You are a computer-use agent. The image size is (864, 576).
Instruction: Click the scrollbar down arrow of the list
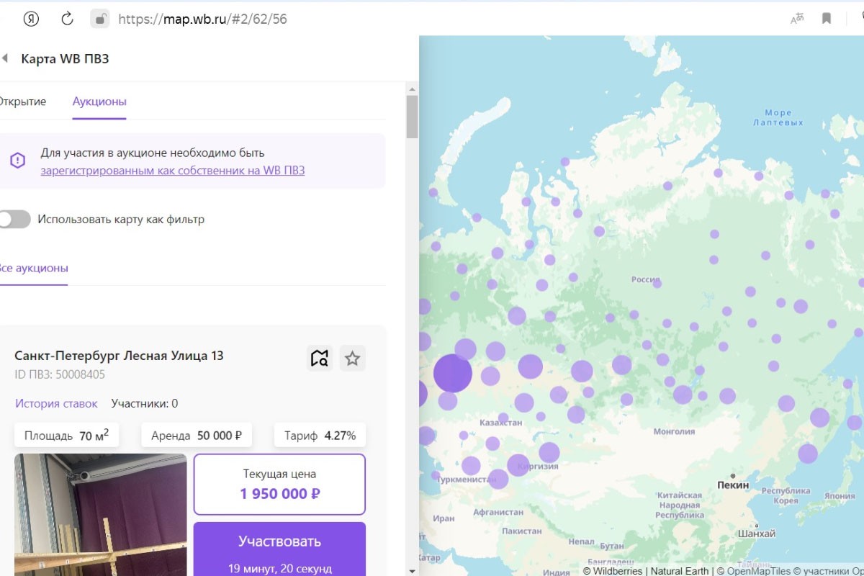pos(412,570)
